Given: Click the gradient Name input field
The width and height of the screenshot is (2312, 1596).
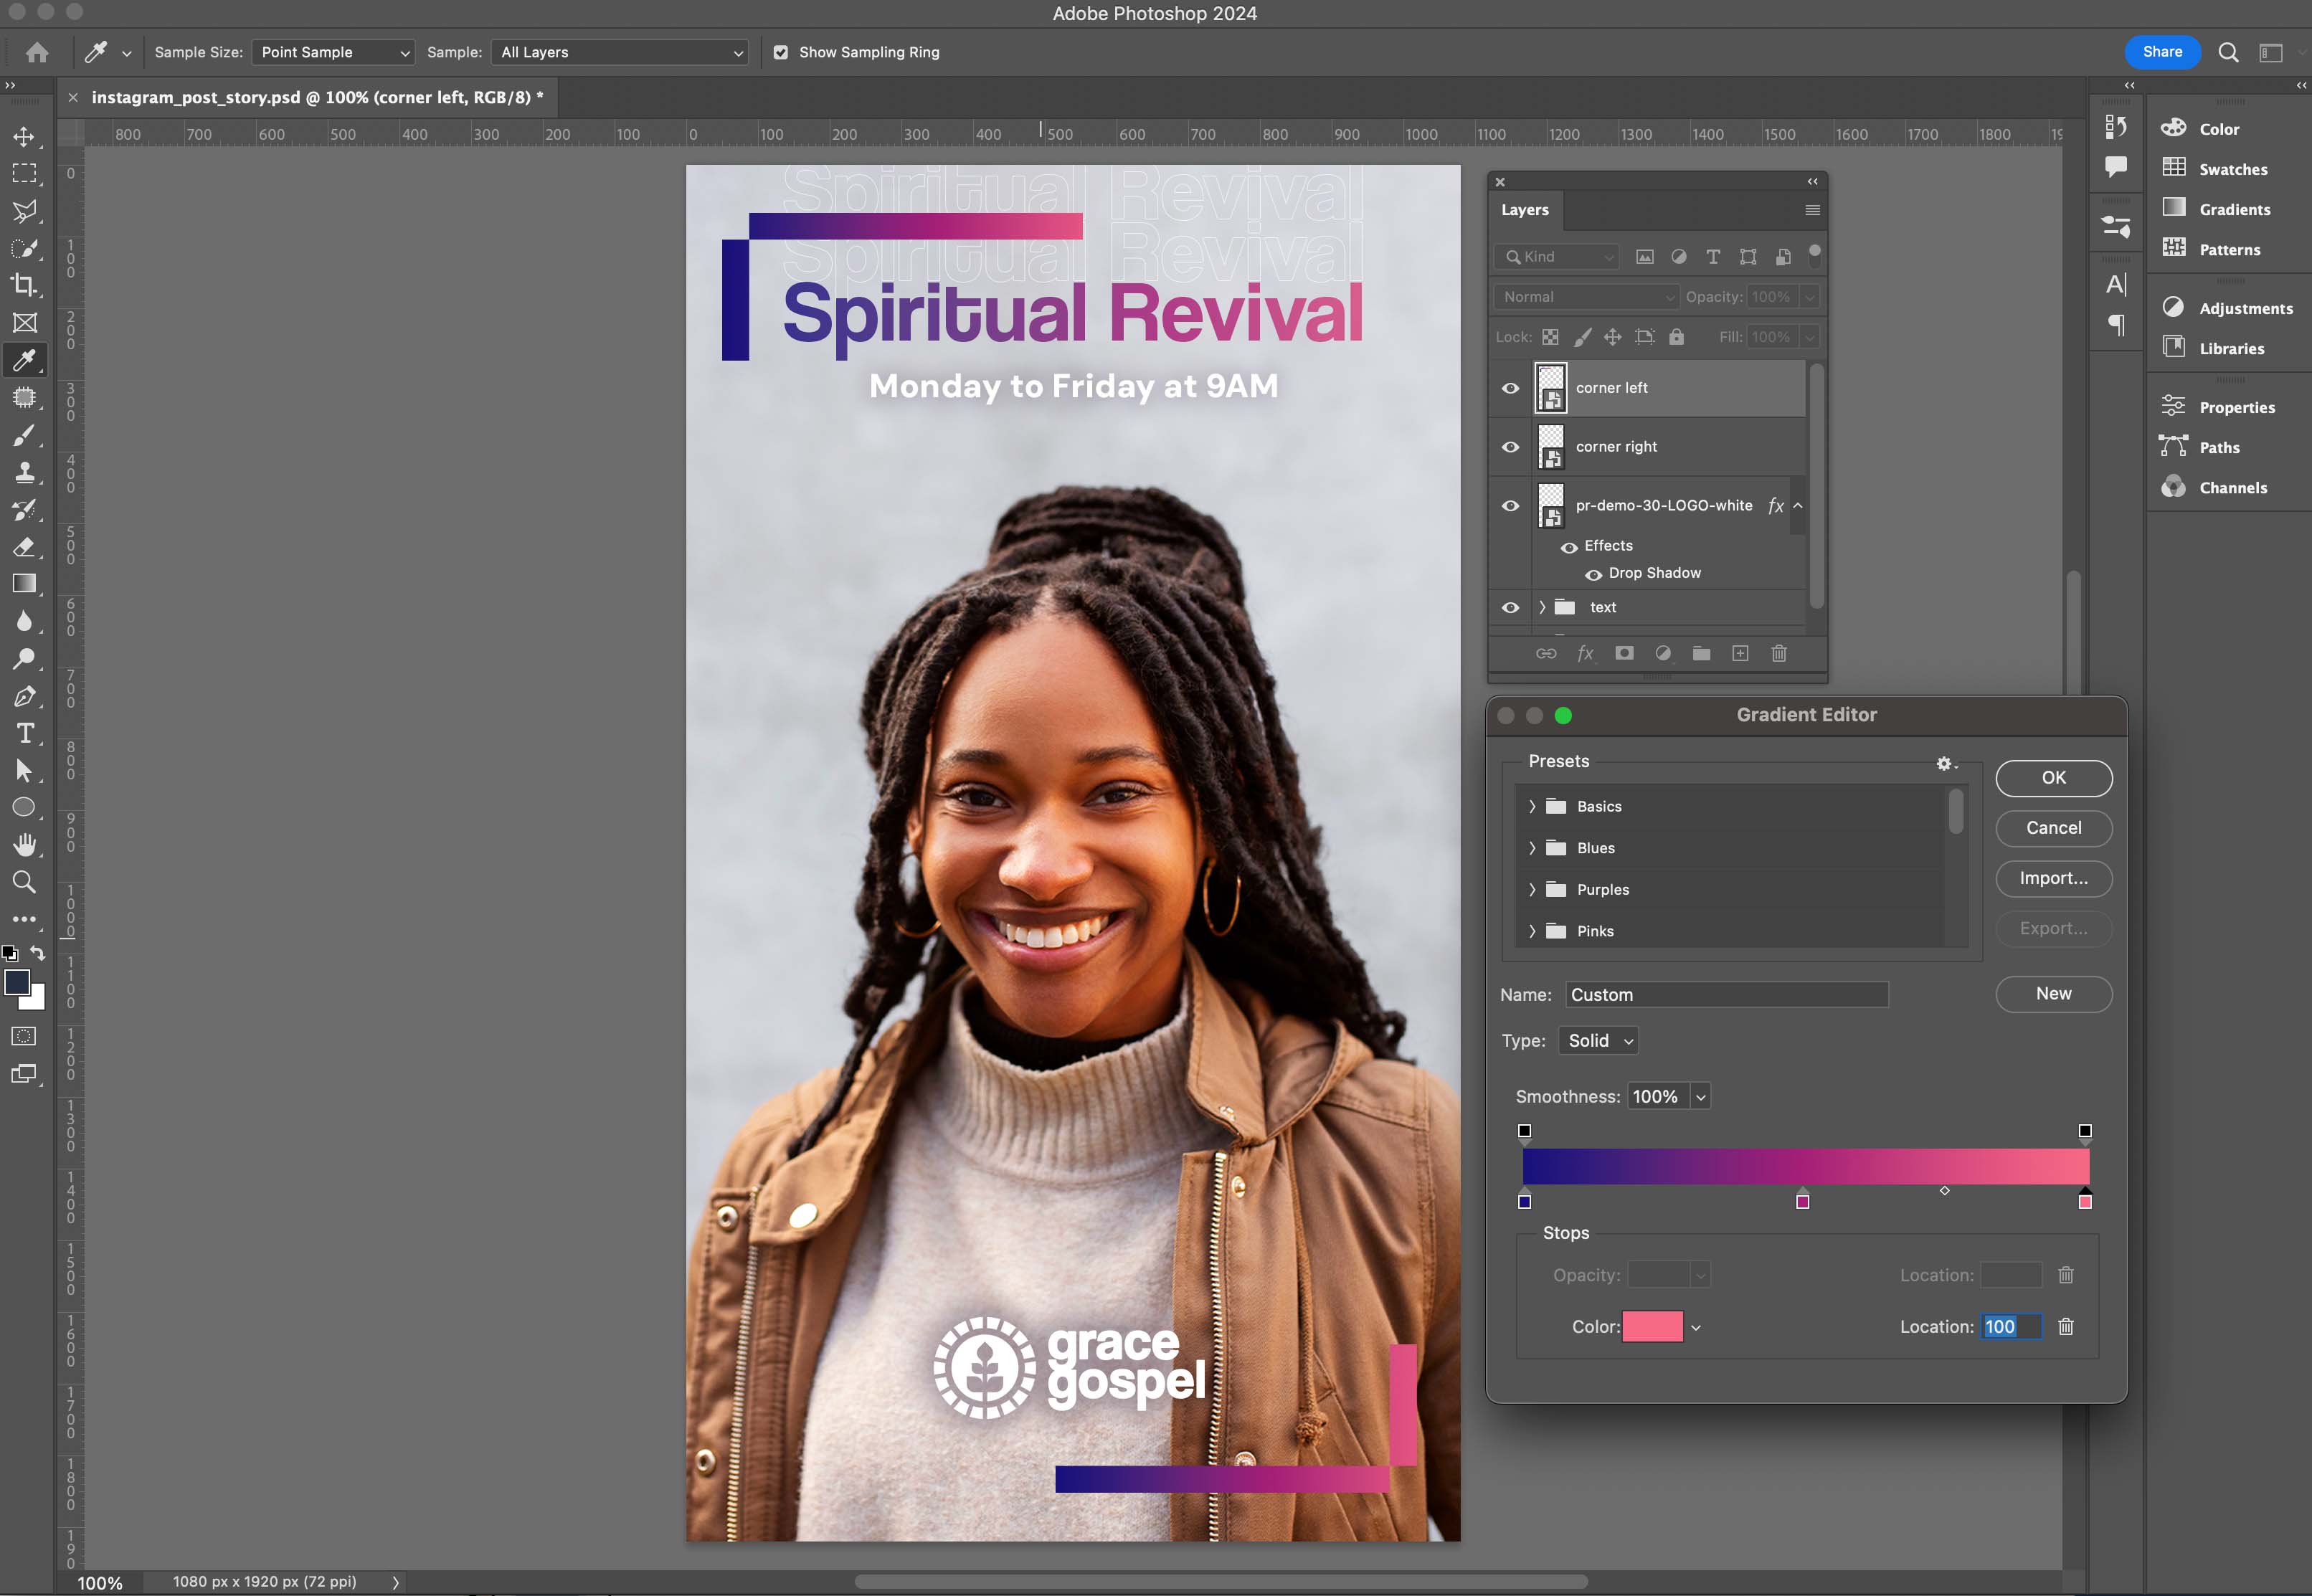Looking at the screenshot, I should click(1726, 995).
